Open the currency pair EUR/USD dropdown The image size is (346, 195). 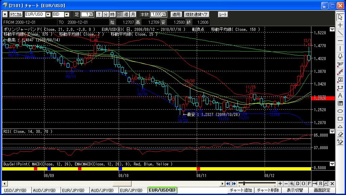tap(48, 15)
